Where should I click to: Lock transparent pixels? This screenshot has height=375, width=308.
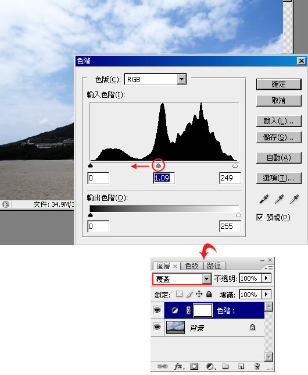pos(179,294)
